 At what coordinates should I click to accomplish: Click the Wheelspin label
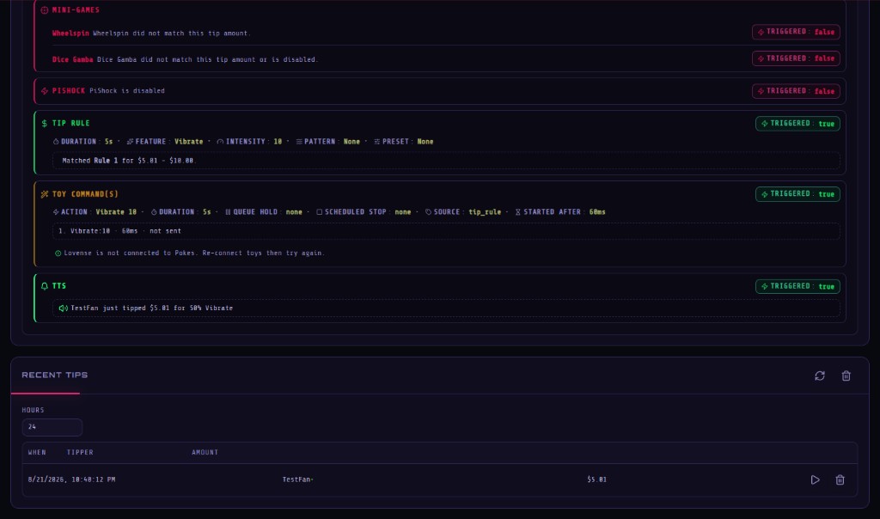click(70, 34)
